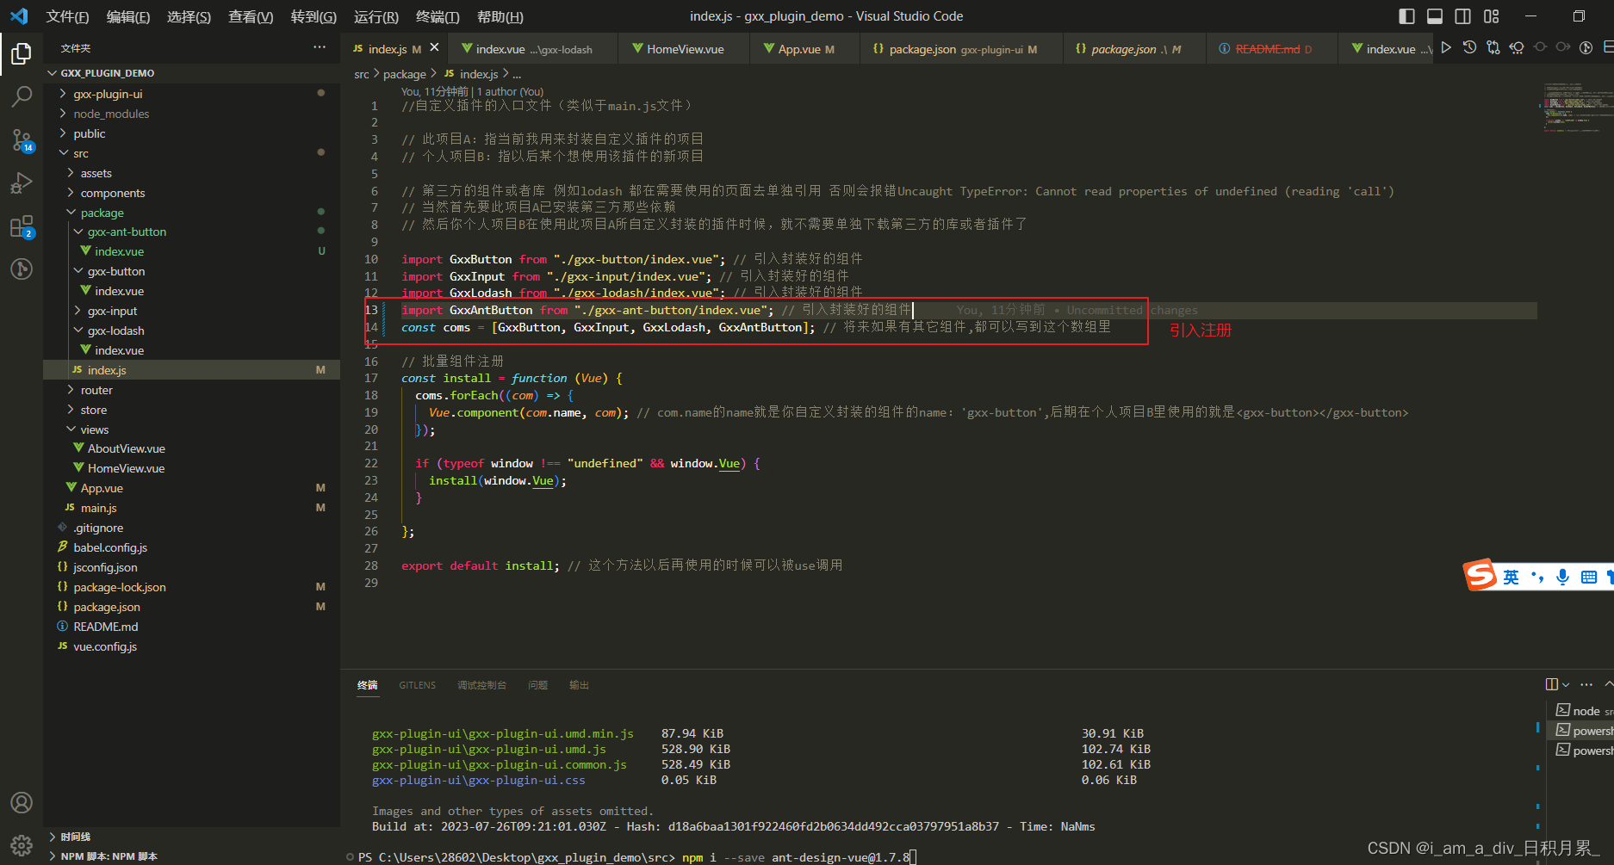The image size is (1614, 865).
Task: Expand the 时间线 timeline section
Action: (x=191, y=837)
